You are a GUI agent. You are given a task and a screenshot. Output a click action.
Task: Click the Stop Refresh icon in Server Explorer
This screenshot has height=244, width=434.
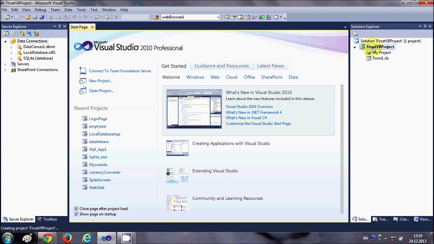pos(13,34)
